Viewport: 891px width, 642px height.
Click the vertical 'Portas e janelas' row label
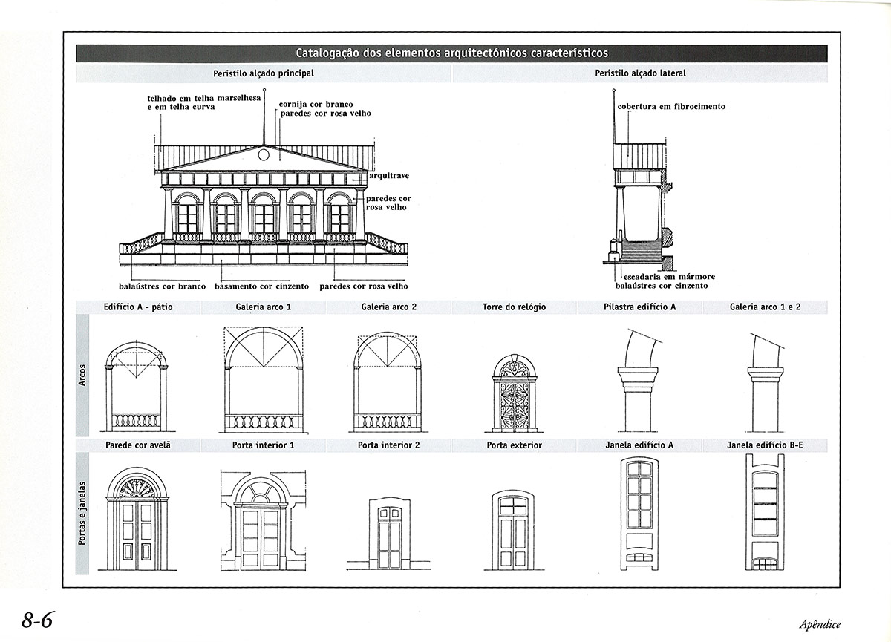click(82, 514)
